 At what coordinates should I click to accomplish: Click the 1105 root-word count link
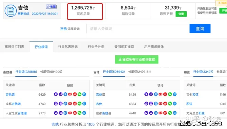(x=91, y=124)
